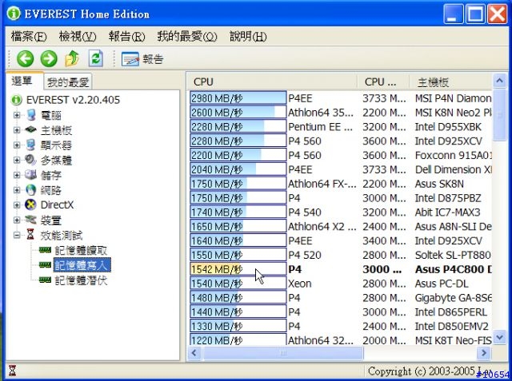Select 記憶體寫入 memory write benchmark

82,265
